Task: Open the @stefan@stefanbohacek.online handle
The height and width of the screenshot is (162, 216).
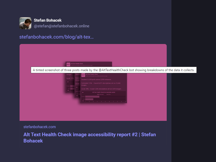Action: click(x=62, y=26)
